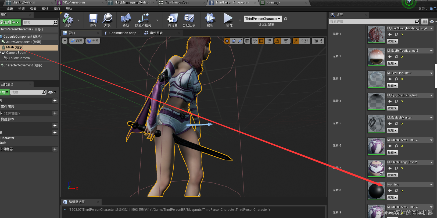Viewport: 437px width, 218px height.
Task: Open Shinbi_Skeleton editor tab
Action: tap(24, 2)
